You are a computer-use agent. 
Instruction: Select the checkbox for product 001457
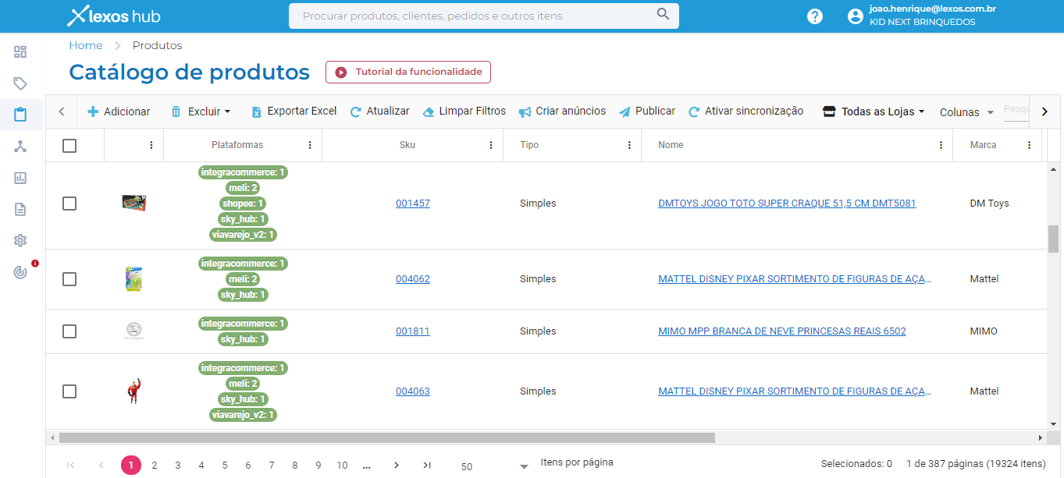(x=69, y=203)
